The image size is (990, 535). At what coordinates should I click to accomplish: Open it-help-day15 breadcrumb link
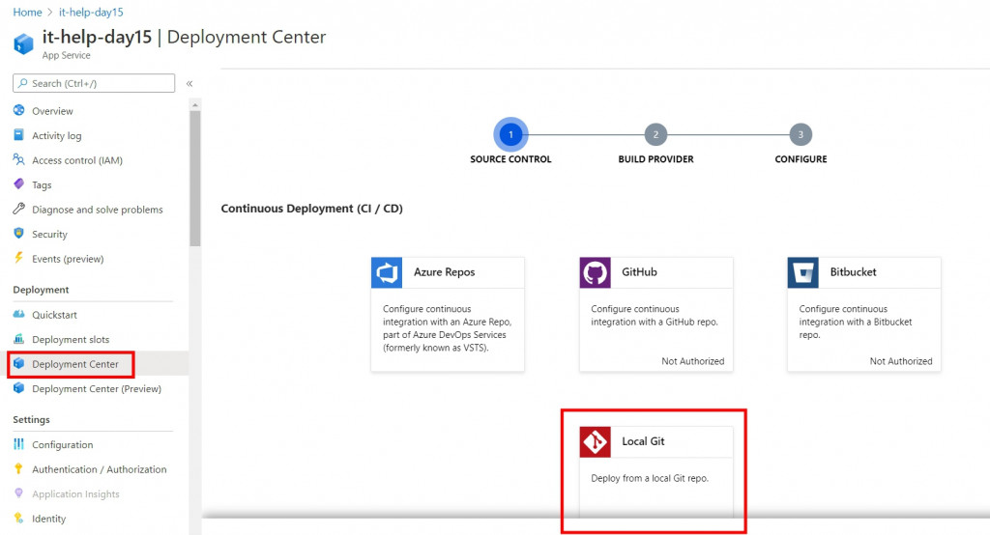[x=91, y=12]
